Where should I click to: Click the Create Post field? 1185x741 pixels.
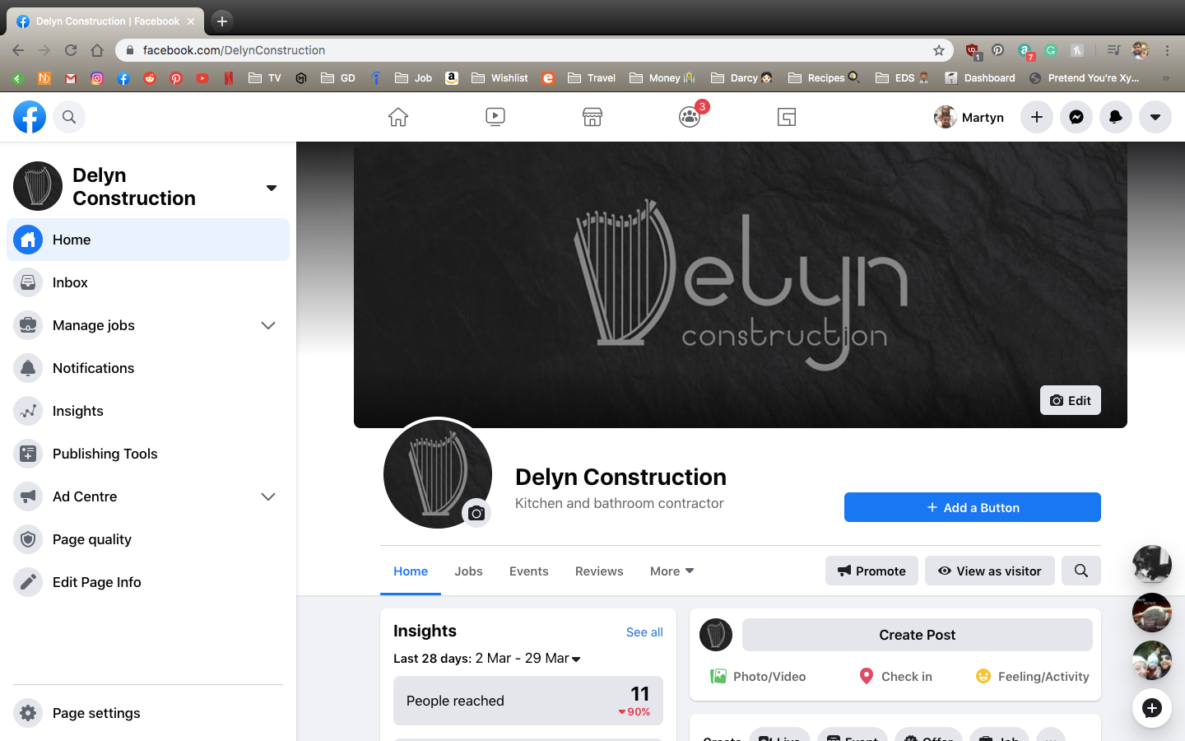918,635
